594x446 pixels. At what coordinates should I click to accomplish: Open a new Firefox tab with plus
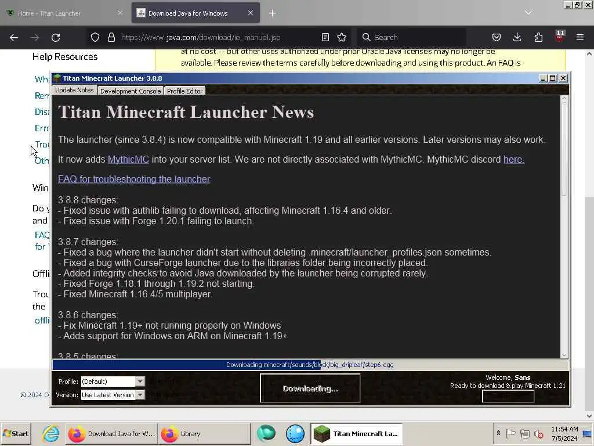(273, 13)
